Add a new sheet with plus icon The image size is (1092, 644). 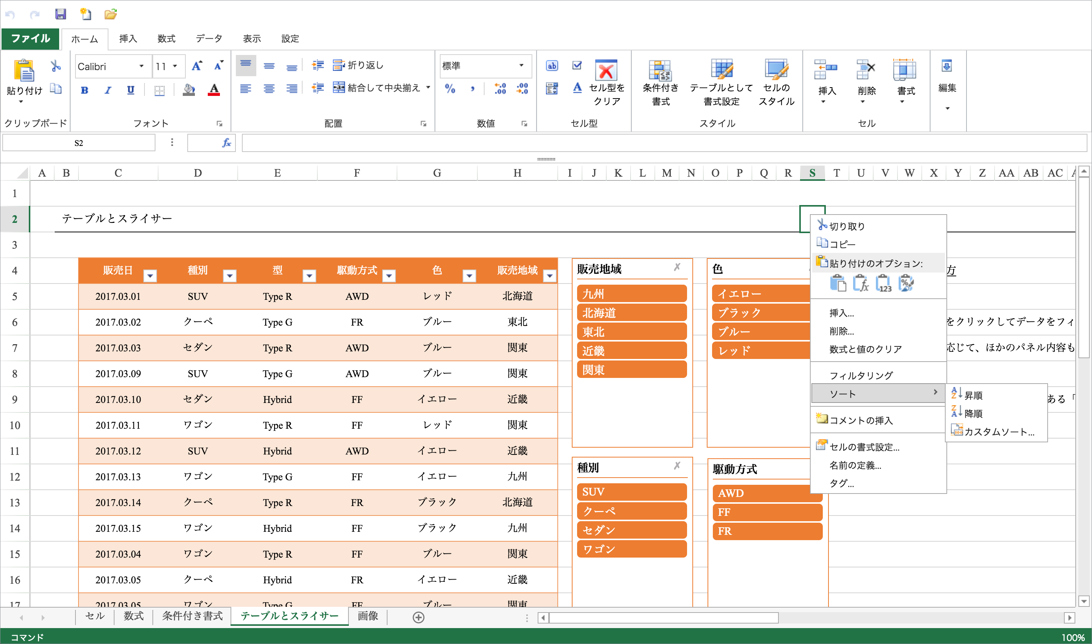418,617
